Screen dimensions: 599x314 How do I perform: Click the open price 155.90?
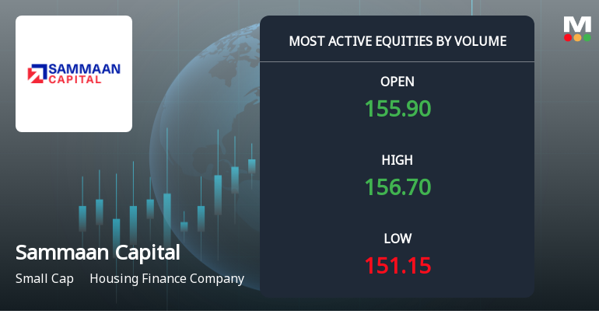tap(398, 109)
